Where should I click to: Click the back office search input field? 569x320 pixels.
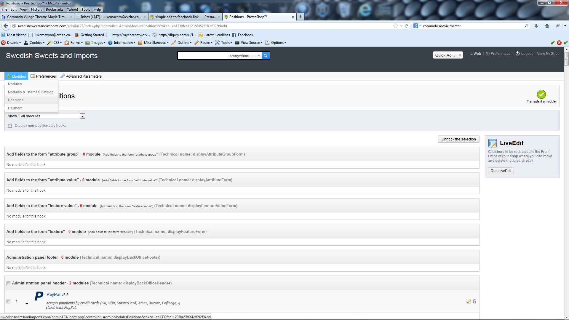click(202, 56)
